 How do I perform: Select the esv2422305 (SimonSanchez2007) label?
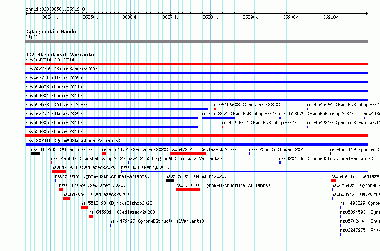(x=63, y=69)
